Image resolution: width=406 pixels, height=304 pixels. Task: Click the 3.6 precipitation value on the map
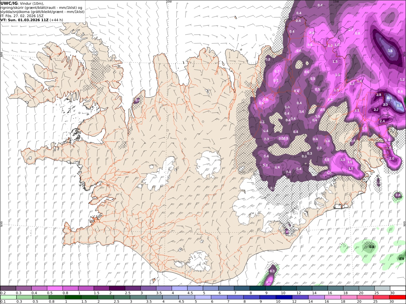tap(390, 51)
